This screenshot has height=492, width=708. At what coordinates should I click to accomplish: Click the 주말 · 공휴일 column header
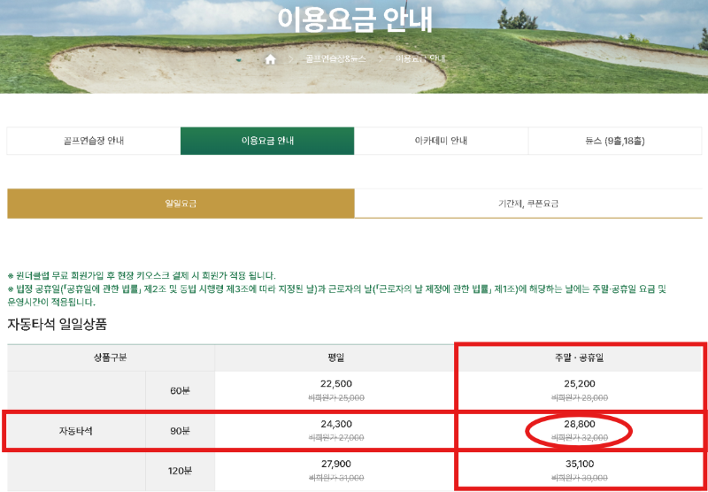580,358
